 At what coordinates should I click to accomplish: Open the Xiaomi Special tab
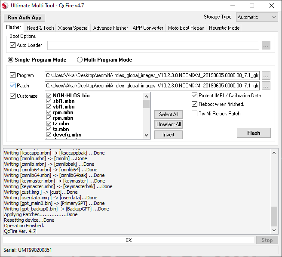tap(73, 28)
